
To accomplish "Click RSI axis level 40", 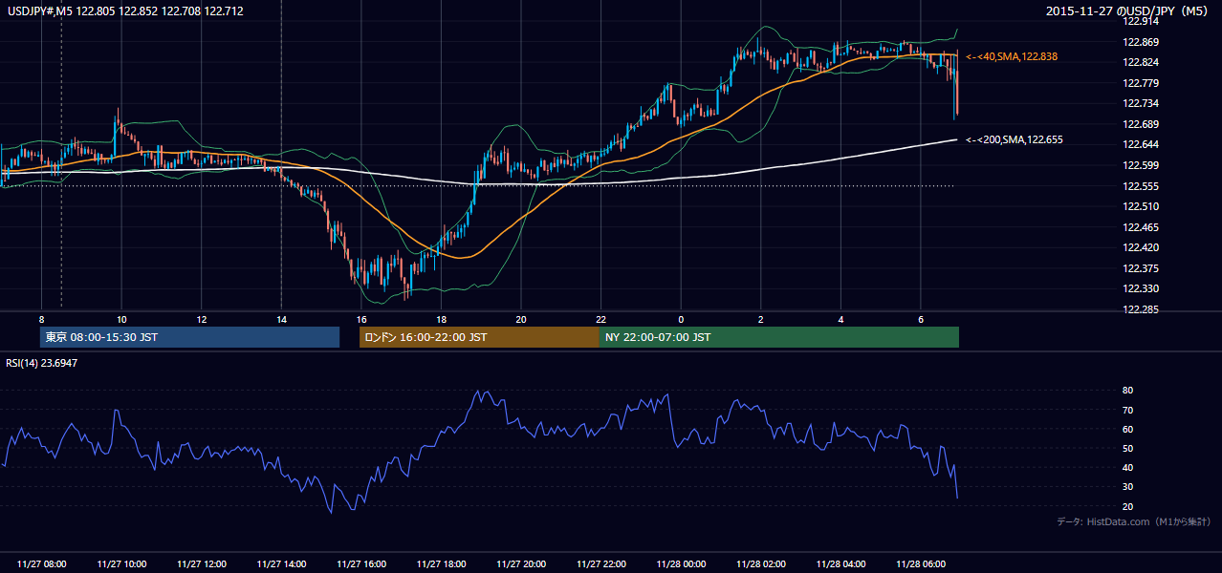I will tap(1128, 468).
